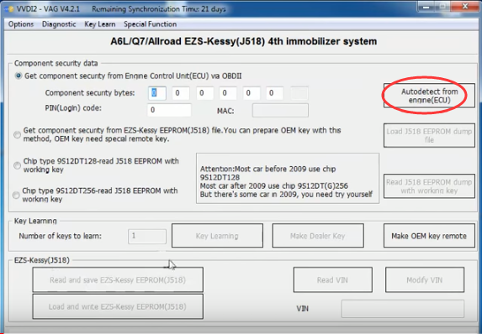Focus the fourth component security byte field
The image size is (482, 334).
(228, 93)
